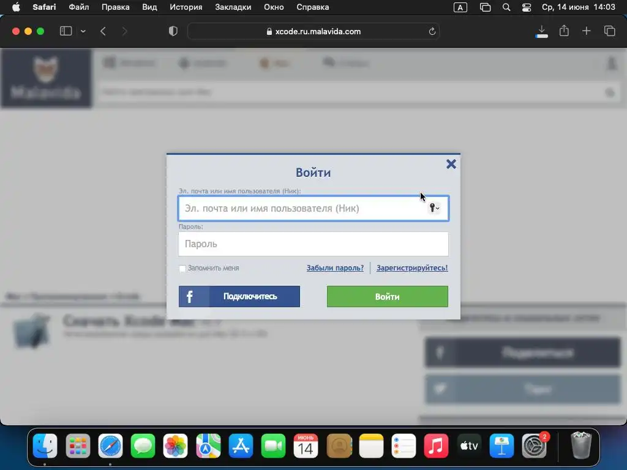Show Safari downloads list

(542, 31)
